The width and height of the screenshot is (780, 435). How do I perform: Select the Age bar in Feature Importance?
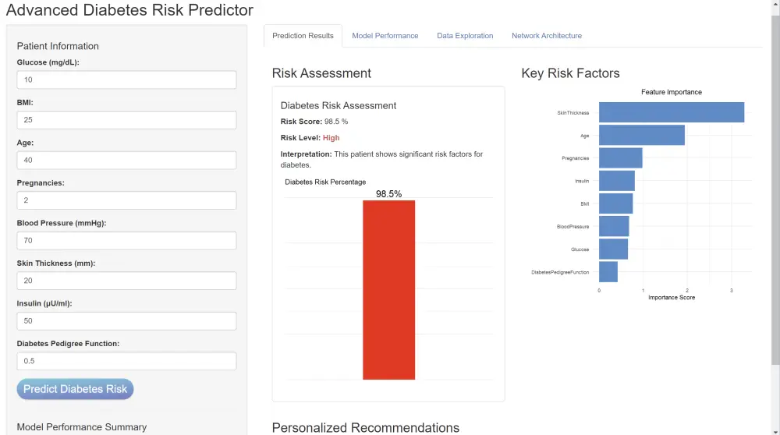[641, 136]
